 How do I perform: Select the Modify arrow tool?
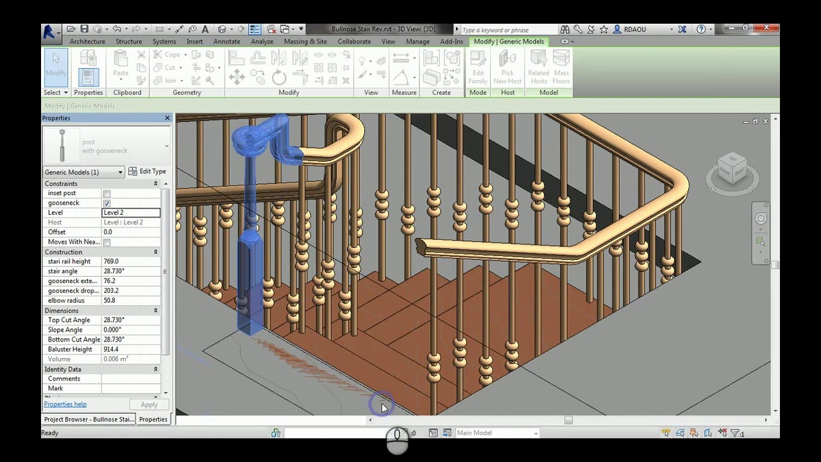56,66
